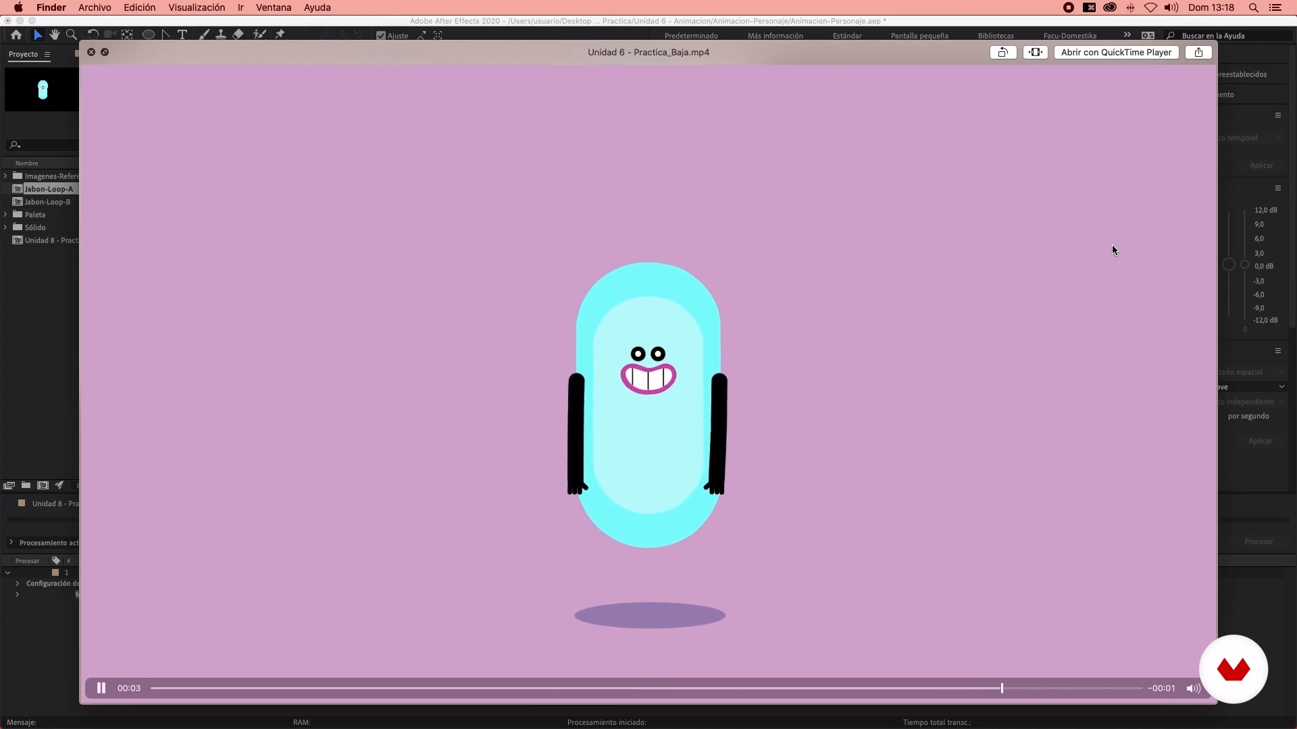Show more workspaces with double chevron
Screen dimensions: 1297x729
[1127, 35]
